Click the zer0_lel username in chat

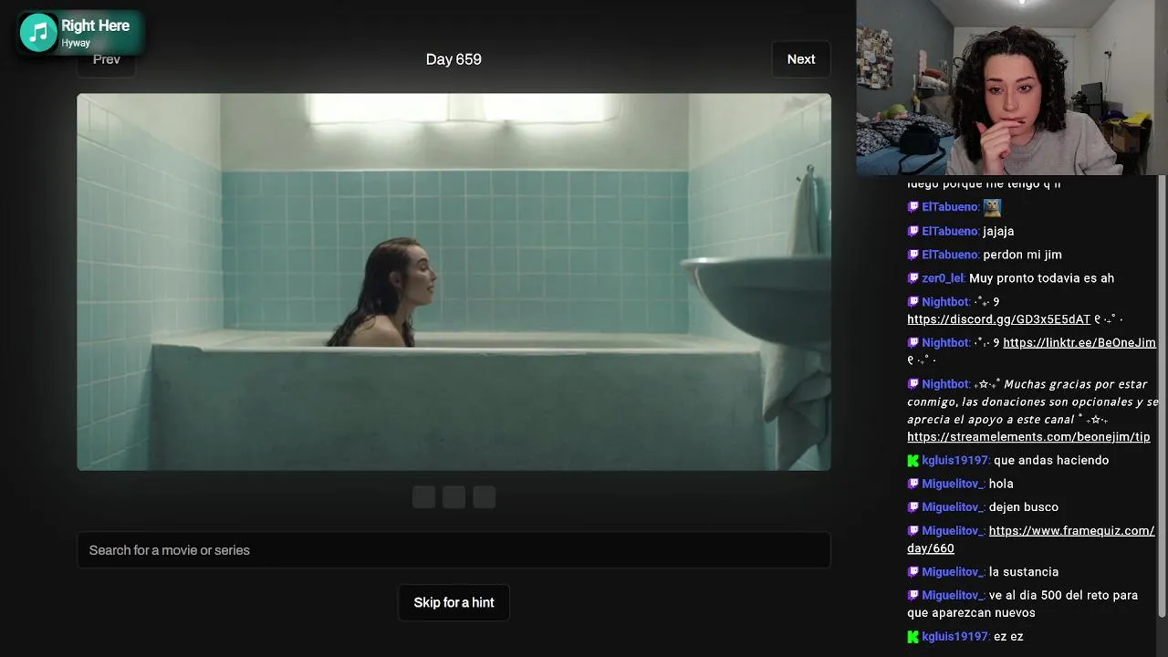click(943, 278)
